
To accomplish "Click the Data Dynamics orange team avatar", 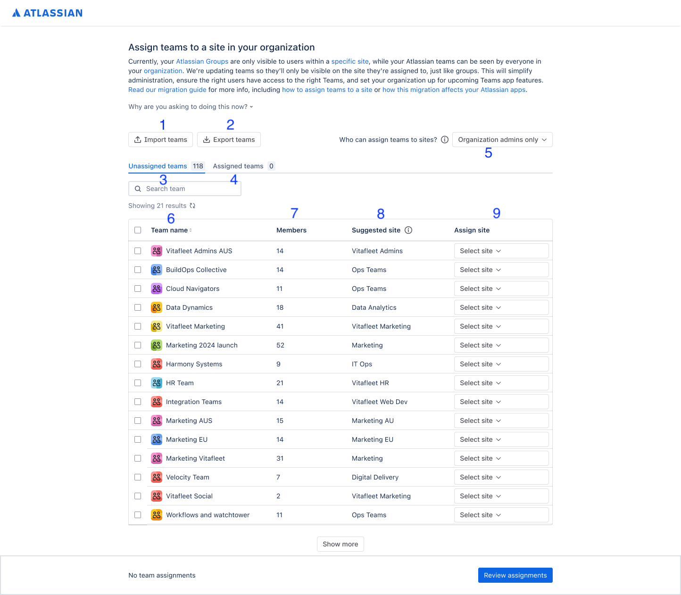I will (156, 307).
